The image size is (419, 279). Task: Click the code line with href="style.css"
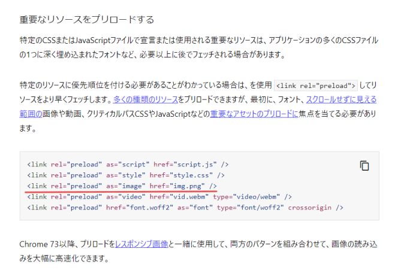pos(126,175)
